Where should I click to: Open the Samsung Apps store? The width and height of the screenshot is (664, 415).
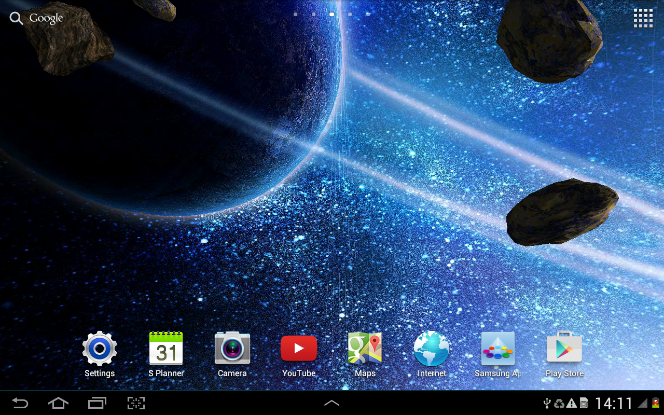click(x=497, y=349)
